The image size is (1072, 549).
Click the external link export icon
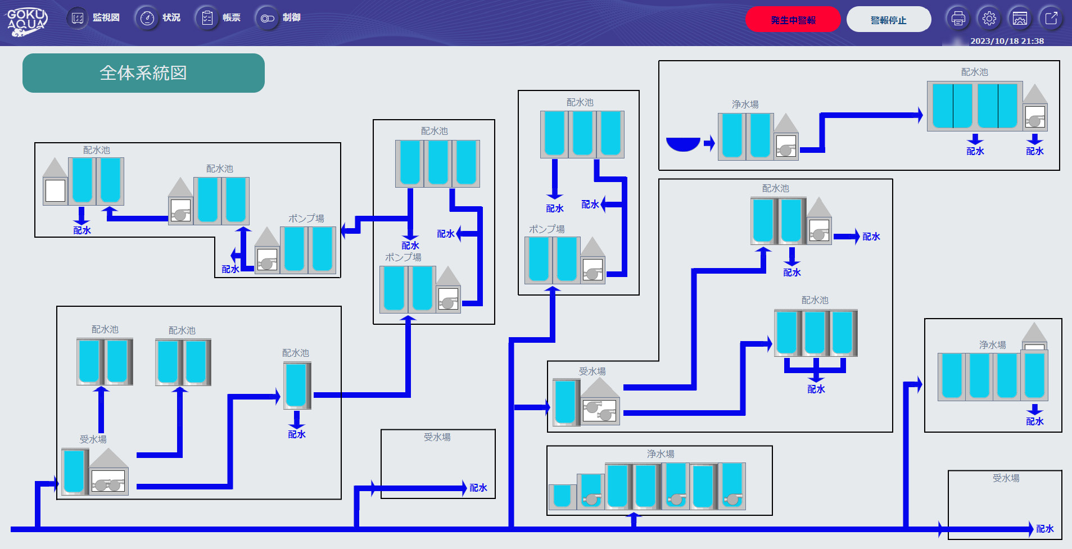[1051, 19]
